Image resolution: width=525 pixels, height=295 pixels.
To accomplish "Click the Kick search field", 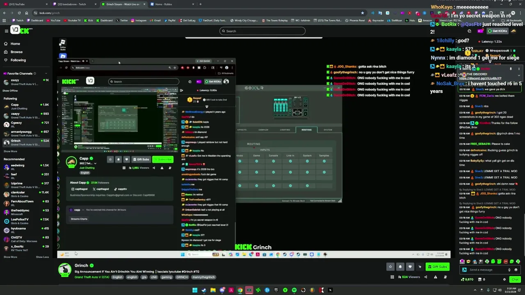I will tap(262, 31).
